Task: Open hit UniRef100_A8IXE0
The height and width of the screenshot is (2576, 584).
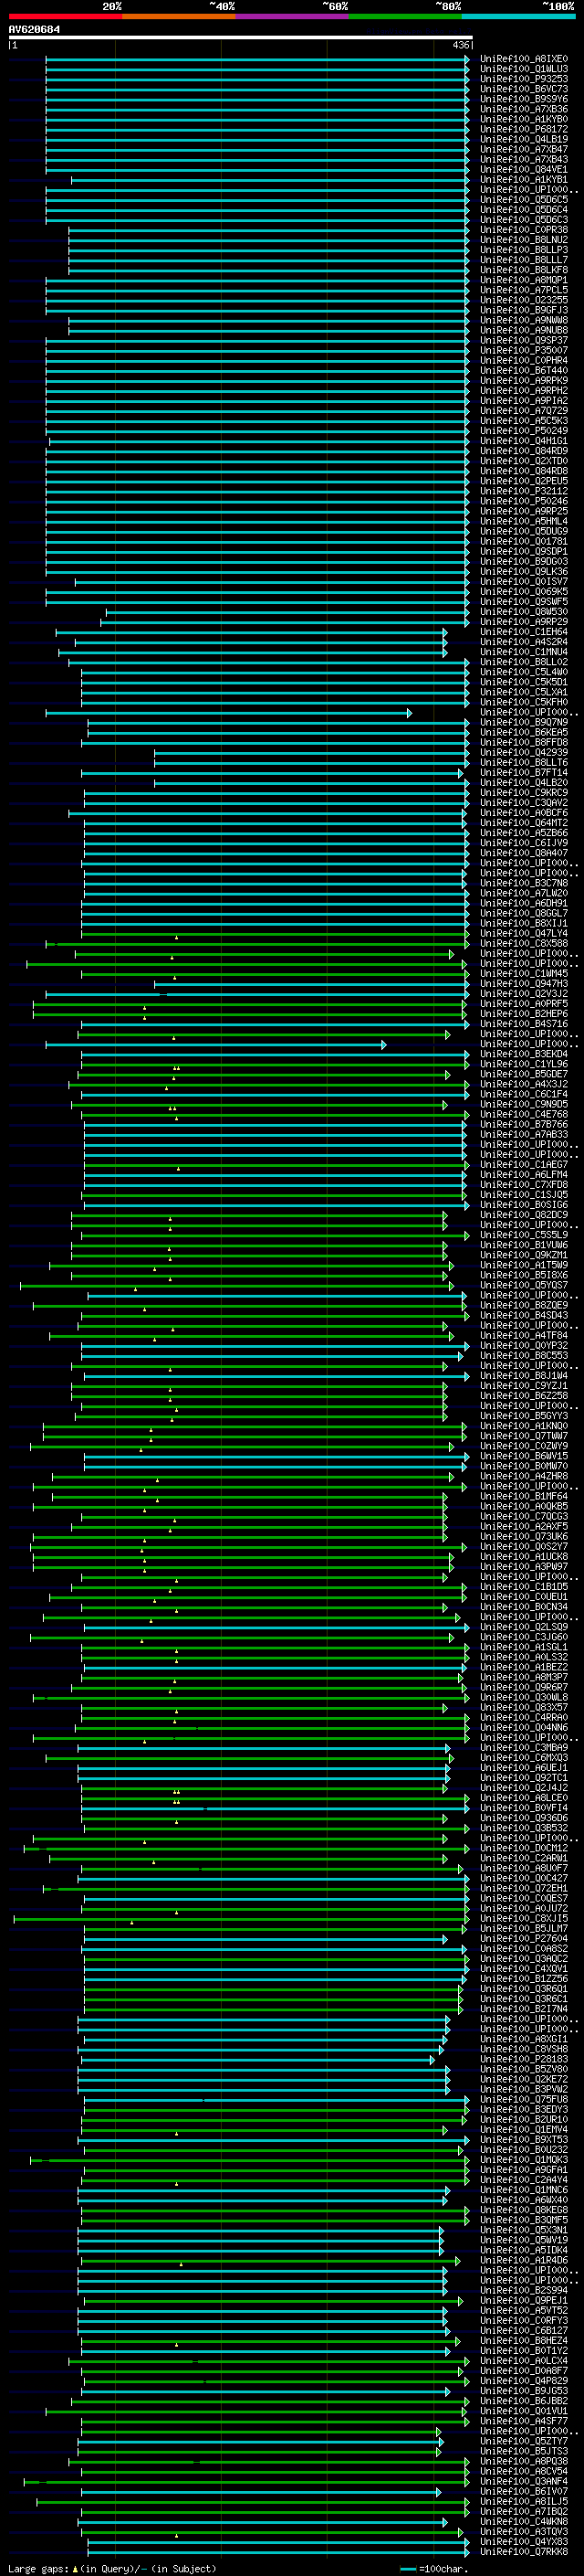Action: pyautogui.click(x=523, y=60)
